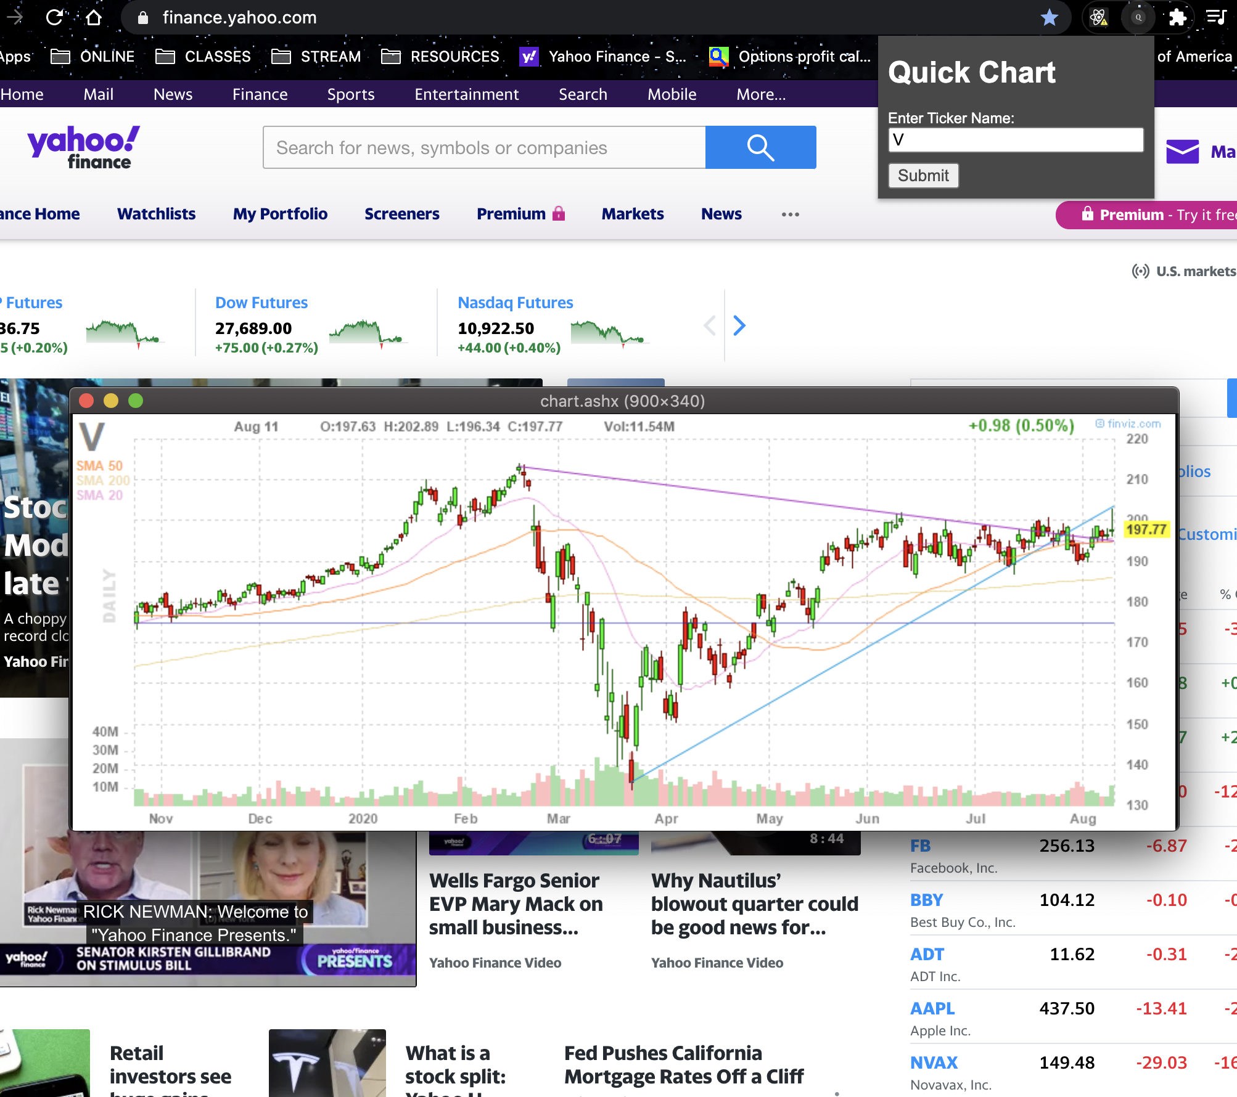Open the RESOURCES bookmarks folder
1237x1097 pixels.
pyautogui.click(x=440, y=57)
